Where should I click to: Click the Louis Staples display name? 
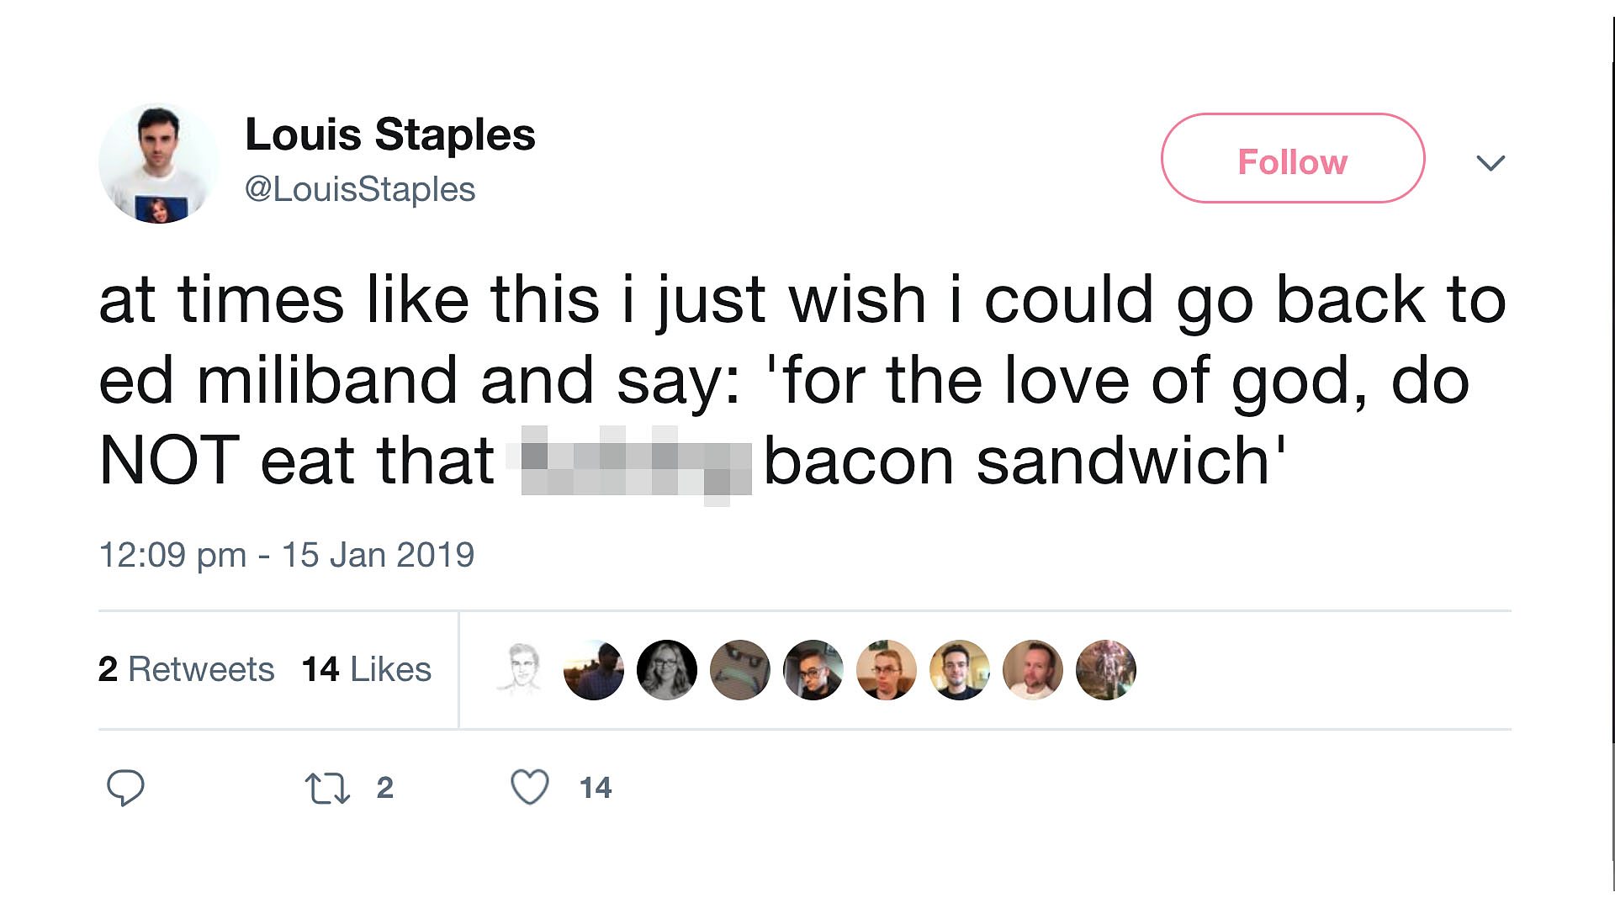coord(389,133)
